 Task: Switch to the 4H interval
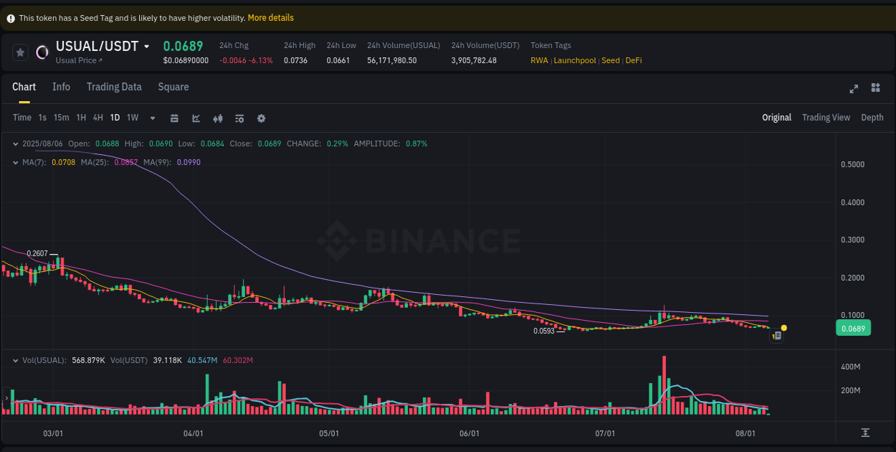coord(97,117)
